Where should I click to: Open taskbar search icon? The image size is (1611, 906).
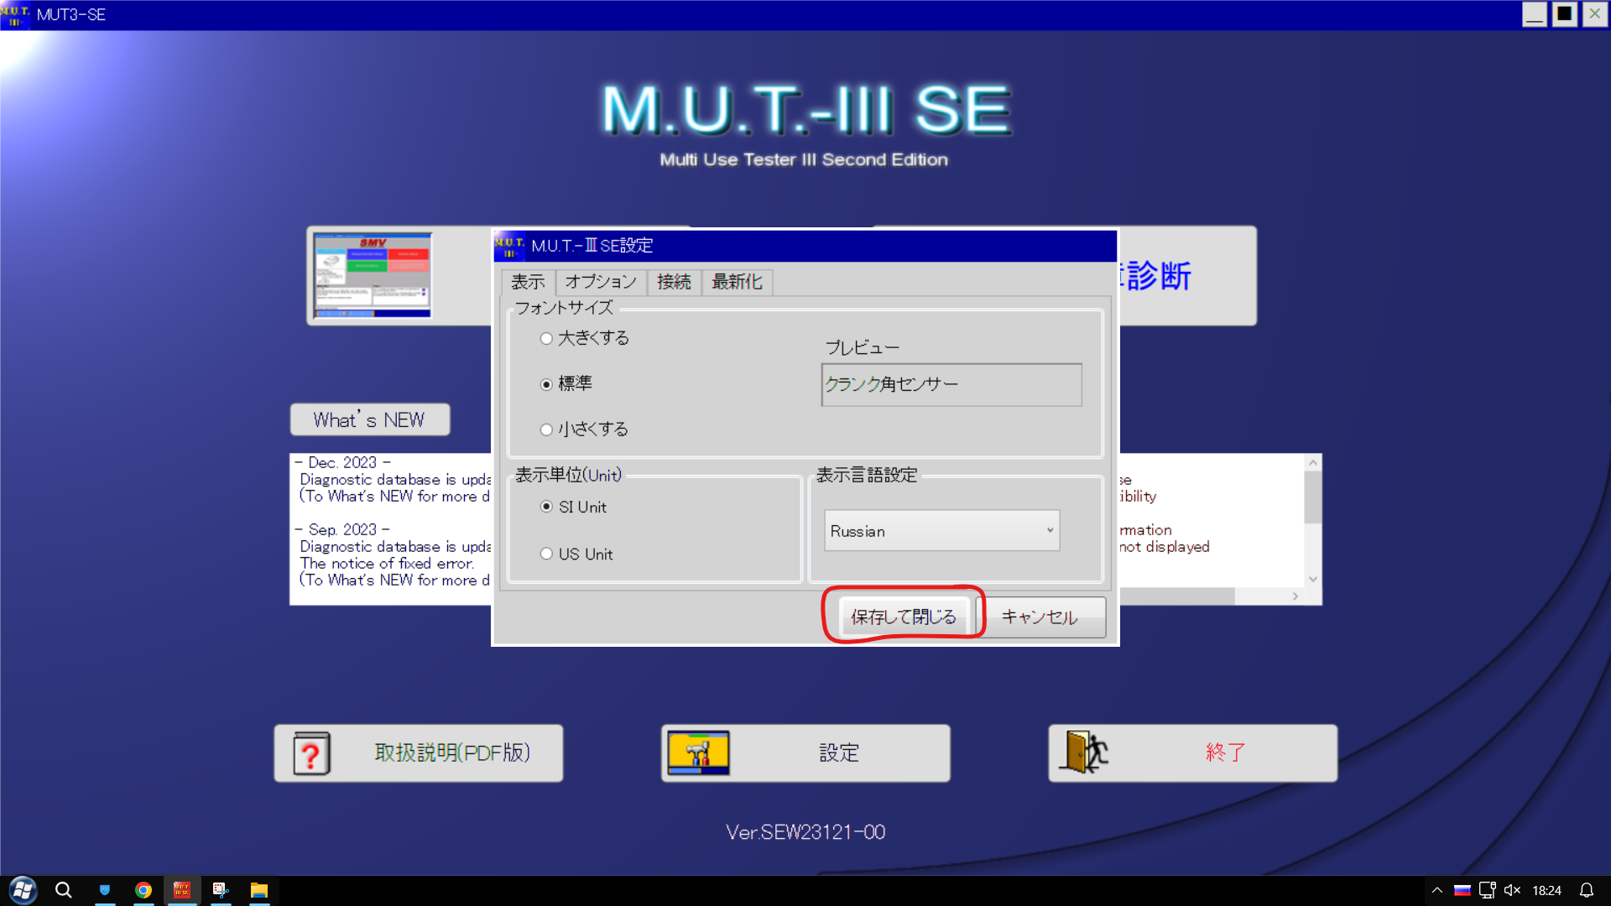64,890
